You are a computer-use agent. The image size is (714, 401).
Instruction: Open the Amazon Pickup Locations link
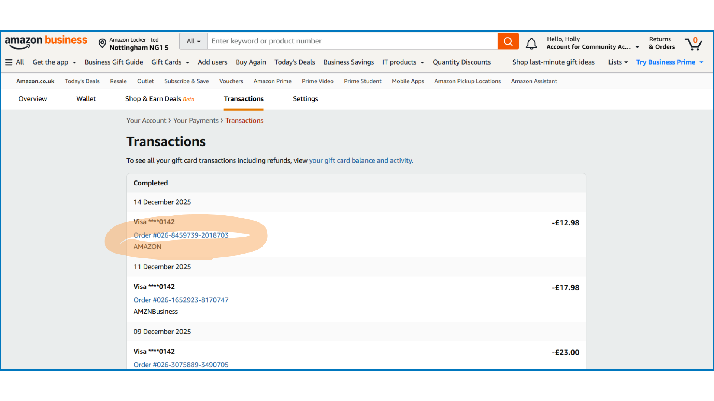[x=467, y=81]
